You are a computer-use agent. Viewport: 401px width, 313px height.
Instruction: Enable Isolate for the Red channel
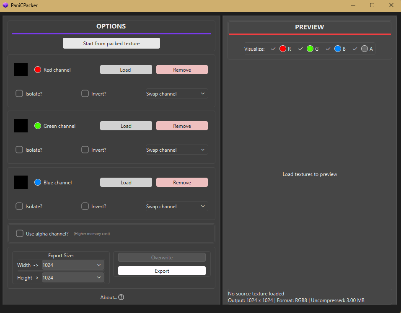[x=19, y=93]
